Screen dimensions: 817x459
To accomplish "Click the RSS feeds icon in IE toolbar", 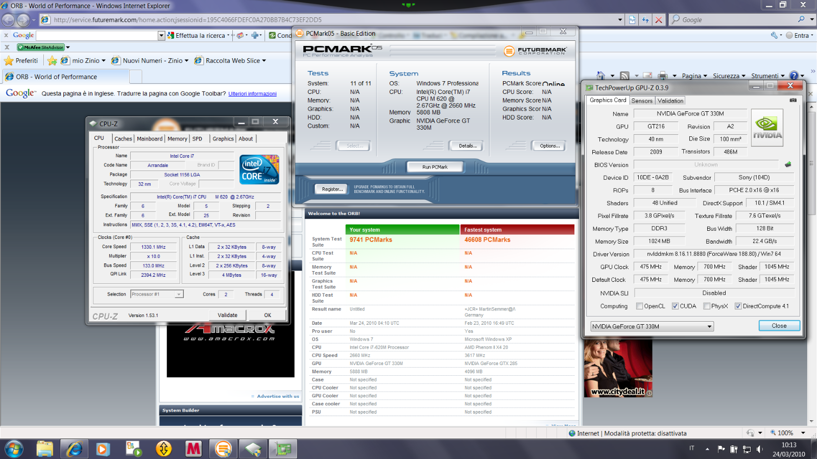I will click(624, 76).
